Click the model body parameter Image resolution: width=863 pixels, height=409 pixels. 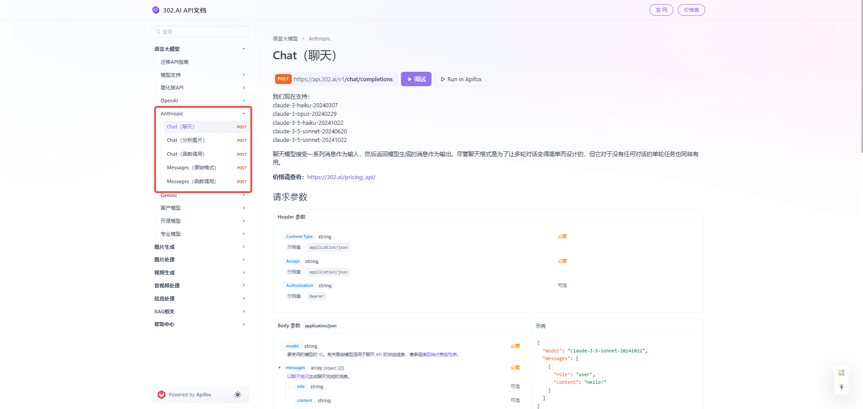tap(292, 346)
